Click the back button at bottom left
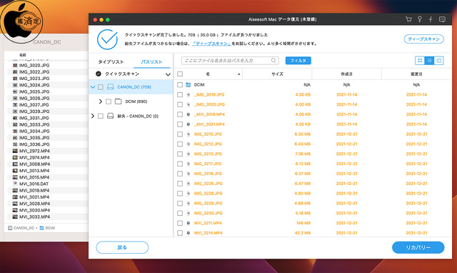 tap(122, 247)
